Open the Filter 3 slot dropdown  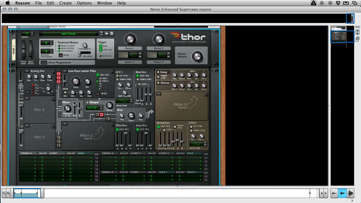coord(159,94)
